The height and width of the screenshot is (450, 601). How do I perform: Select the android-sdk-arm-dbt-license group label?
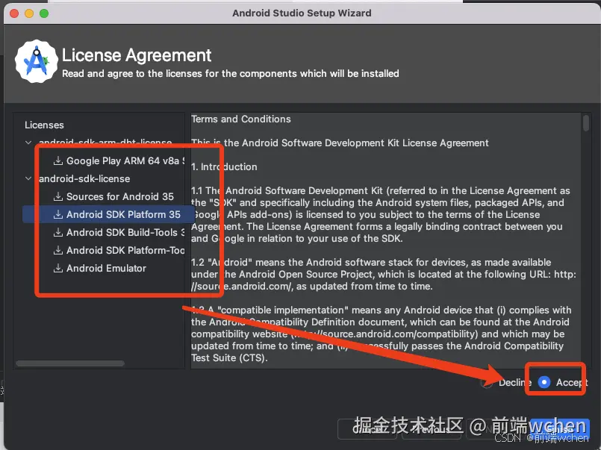pos(105,143)
